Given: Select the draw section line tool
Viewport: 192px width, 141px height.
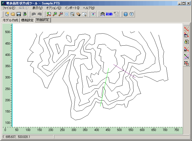Looking at the screenshot, I should [x=186, y=28].
